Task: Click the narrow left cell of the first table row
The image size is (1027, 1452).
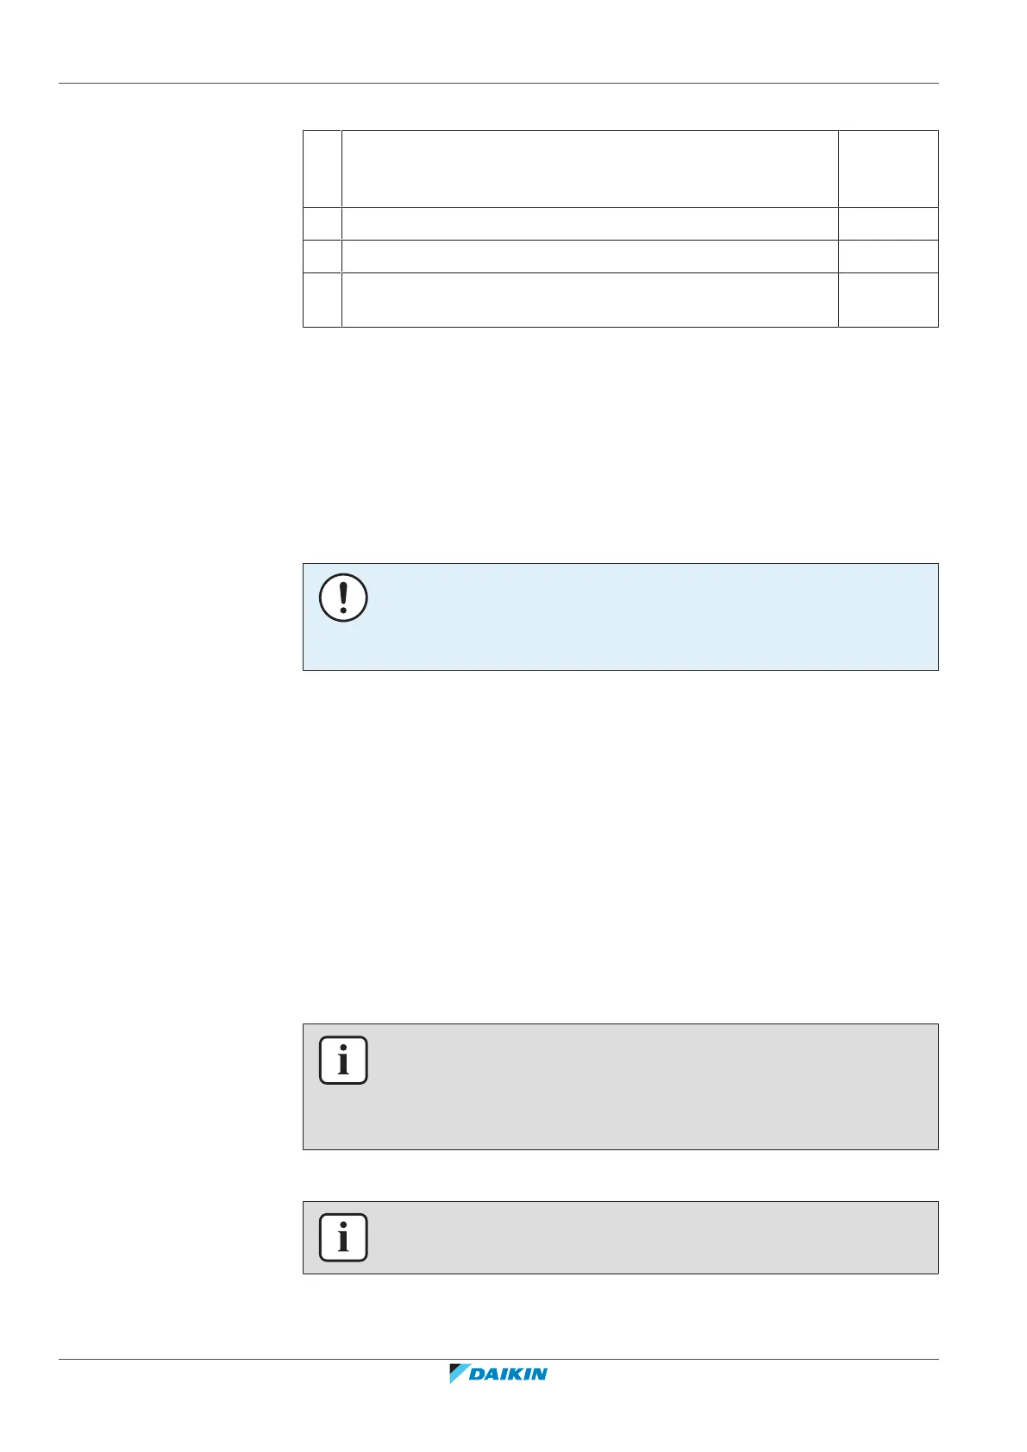Action: point(323,169)
